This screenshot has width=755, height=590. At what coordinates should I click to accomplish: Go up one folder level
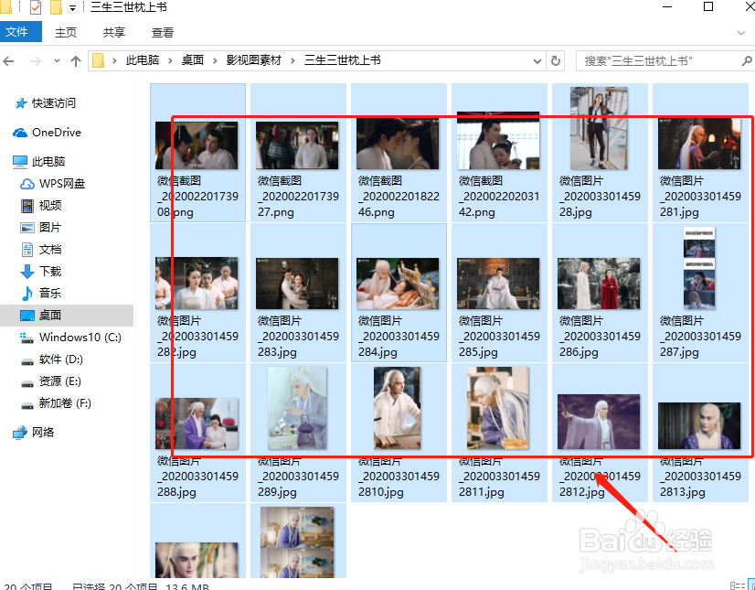[76, 60]
